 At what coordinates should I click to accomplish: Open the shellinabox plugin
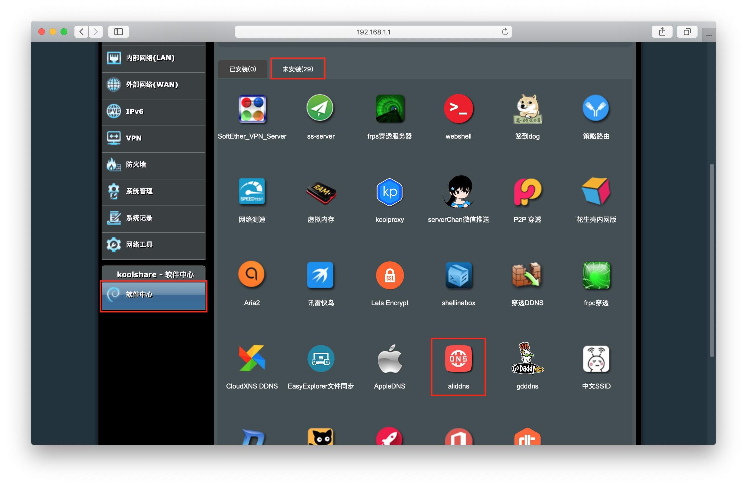(458, 275)
